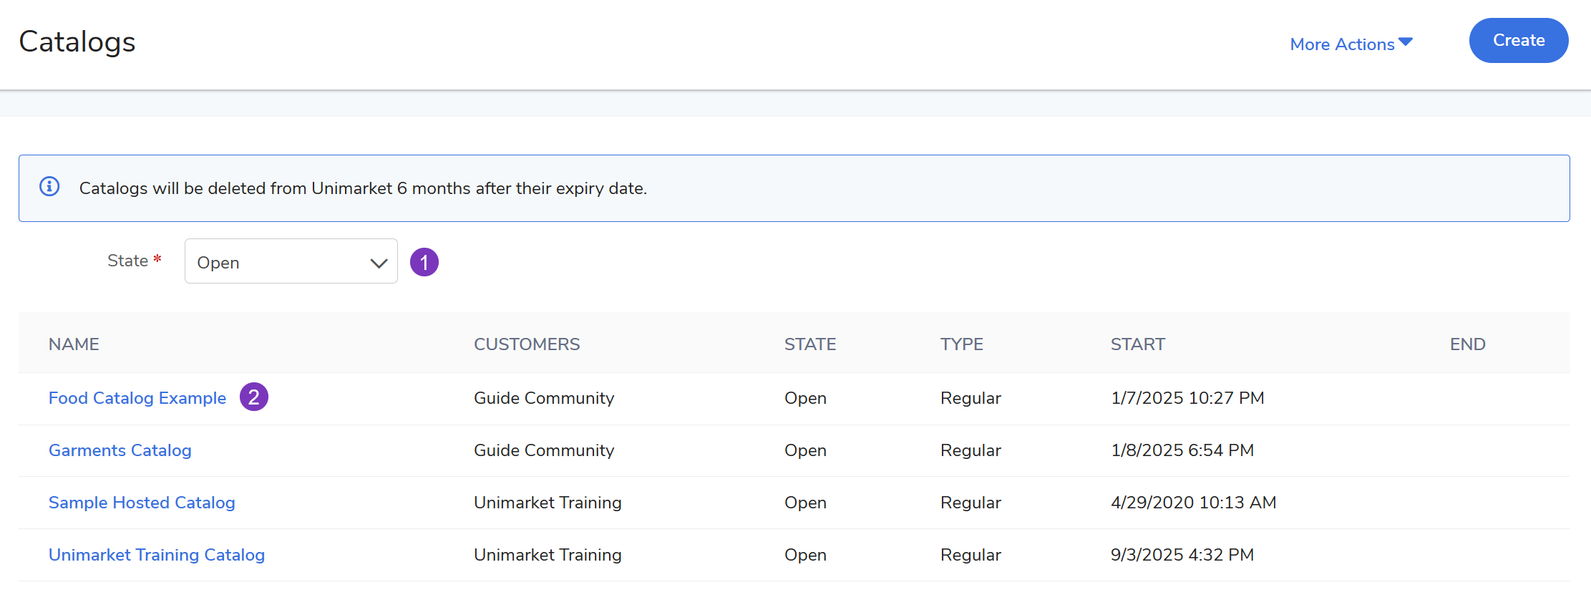Click Unimarket Training in Sample Hosted row
The image size is (1591, 605).
[x=547, y=503]
